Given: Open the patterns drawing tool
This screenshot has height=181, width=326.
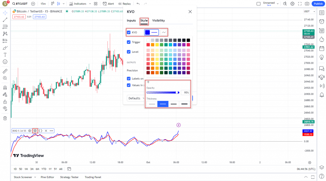Looking at the screenshot, I should coord(5,34).
